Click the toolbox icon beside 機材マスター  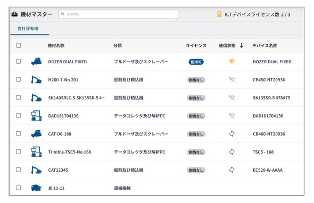14,14
